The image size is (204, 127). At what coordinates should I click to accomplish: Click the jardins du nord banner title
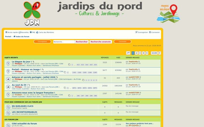99,7
